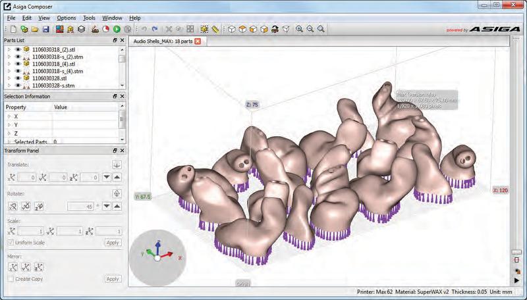527x300 pixels.
Task: Click Apply button in Scale section
Action: tap(113, 243)
